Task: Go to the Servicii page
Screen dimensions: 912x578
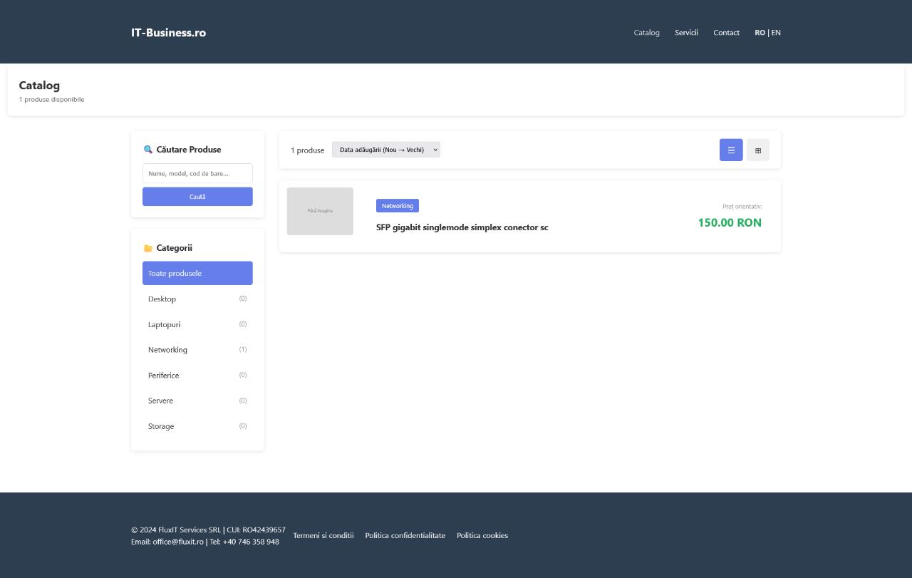Action: [686, 33]
